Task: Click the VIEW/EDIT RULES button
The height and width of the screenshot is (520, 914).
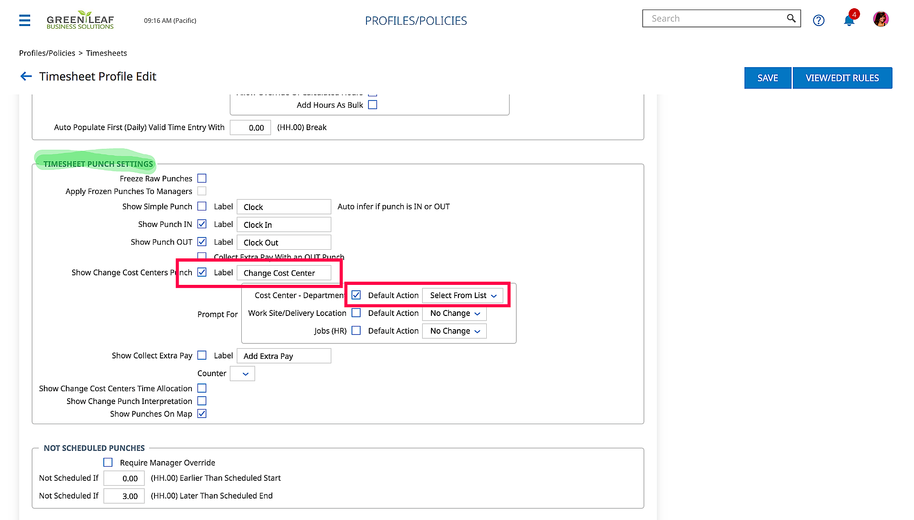Action: [842, 78]
